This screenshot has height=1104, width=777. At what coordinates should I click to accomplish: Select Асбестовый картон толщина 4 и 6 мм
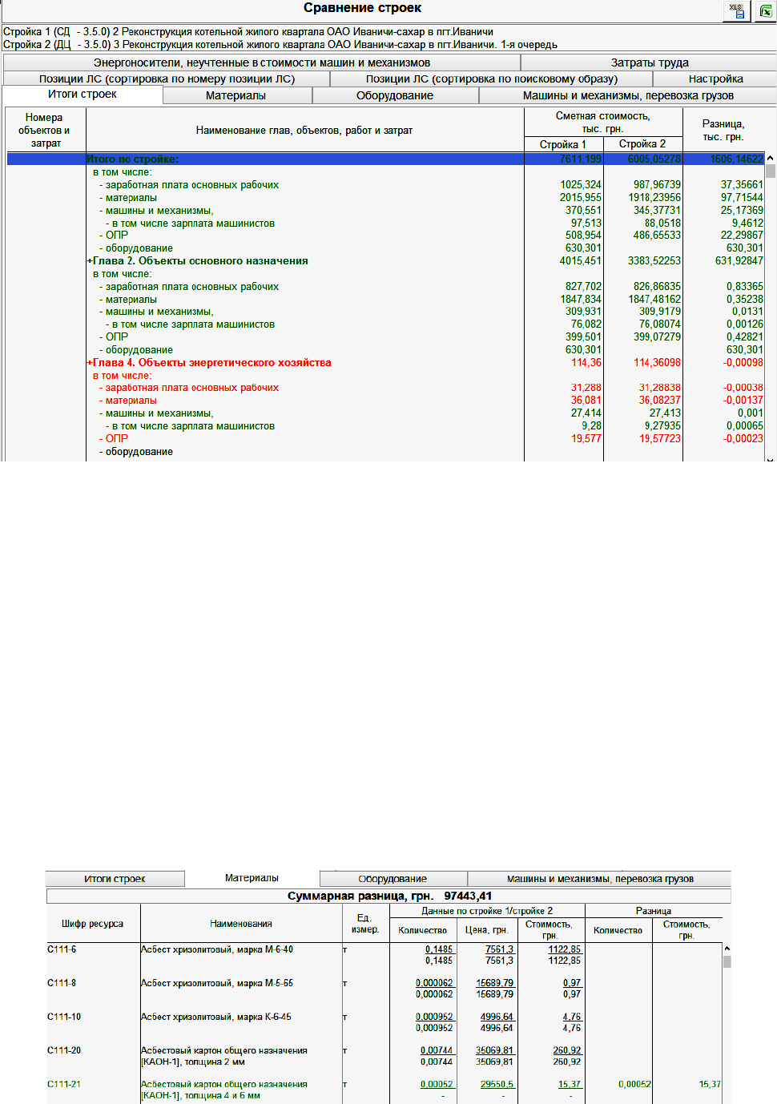[224, 1090]
